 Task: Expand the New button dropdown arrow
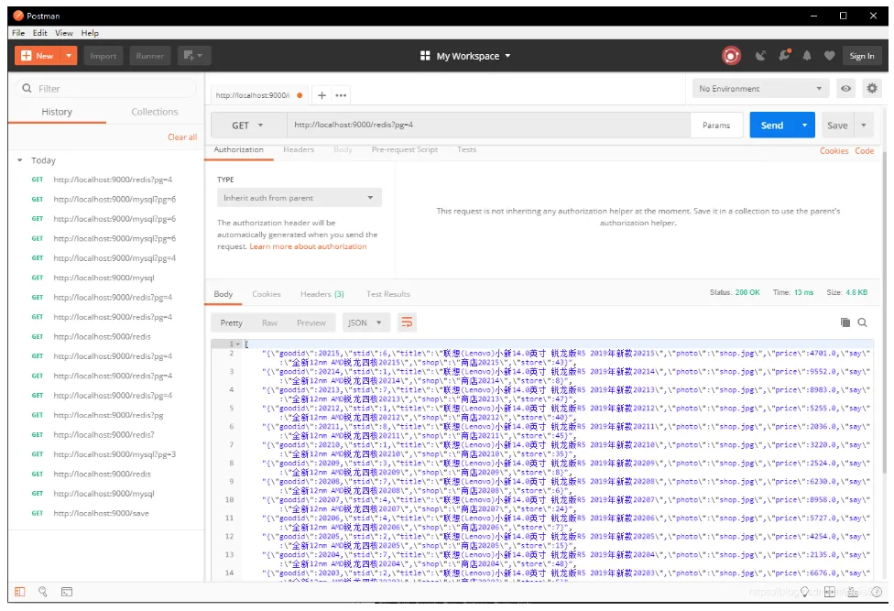pos(69,56)
